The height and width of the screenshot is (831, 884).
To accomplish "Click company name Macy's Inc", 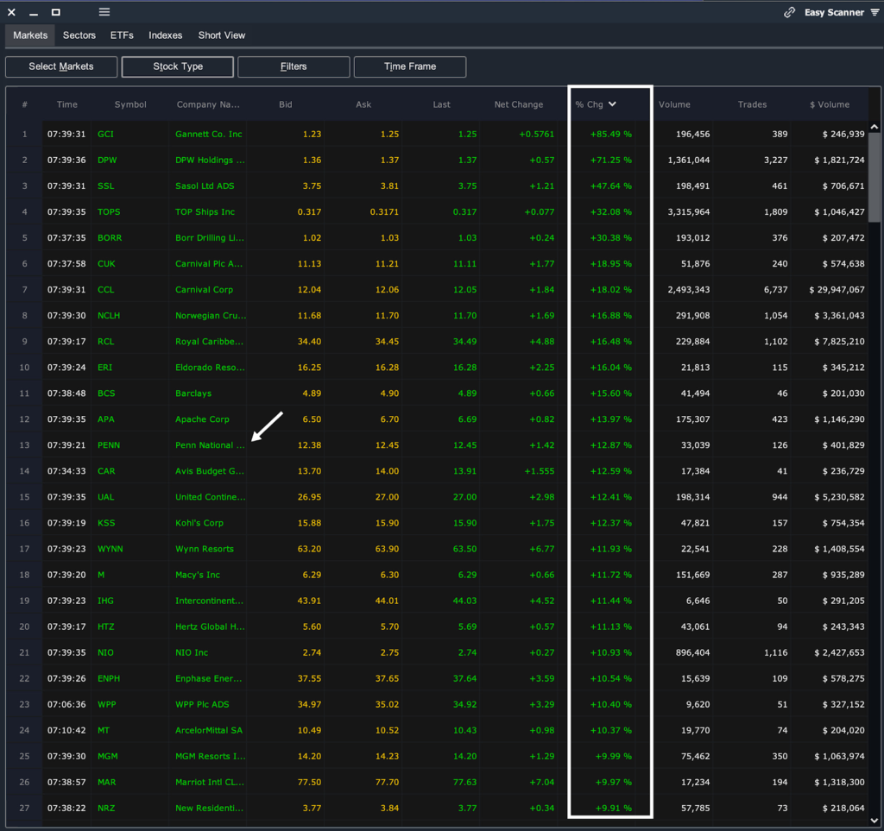I will point(198,575).
